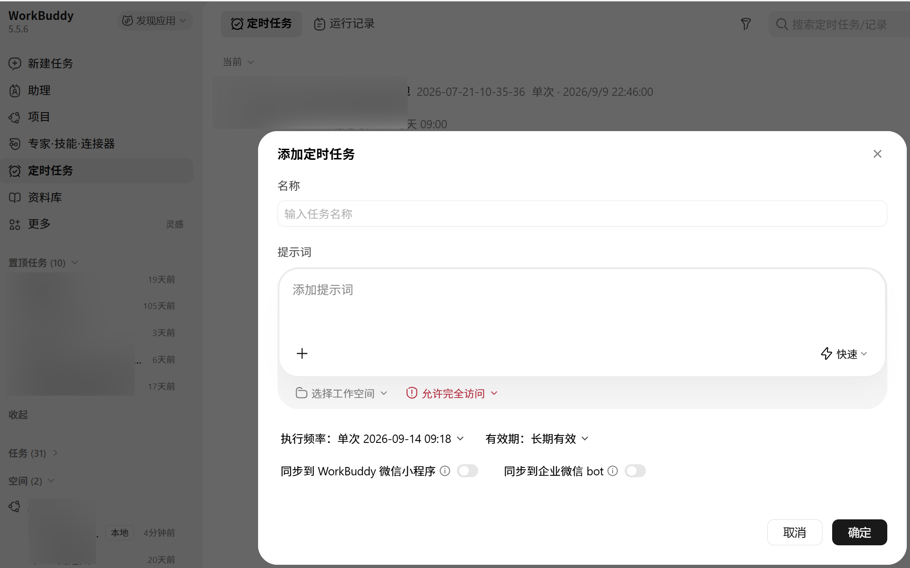Image resolution: width=910 pixels, height=568 pixels.
Task: Open the 有效期 长期有效 dropdown
Action: pos(537,439)
